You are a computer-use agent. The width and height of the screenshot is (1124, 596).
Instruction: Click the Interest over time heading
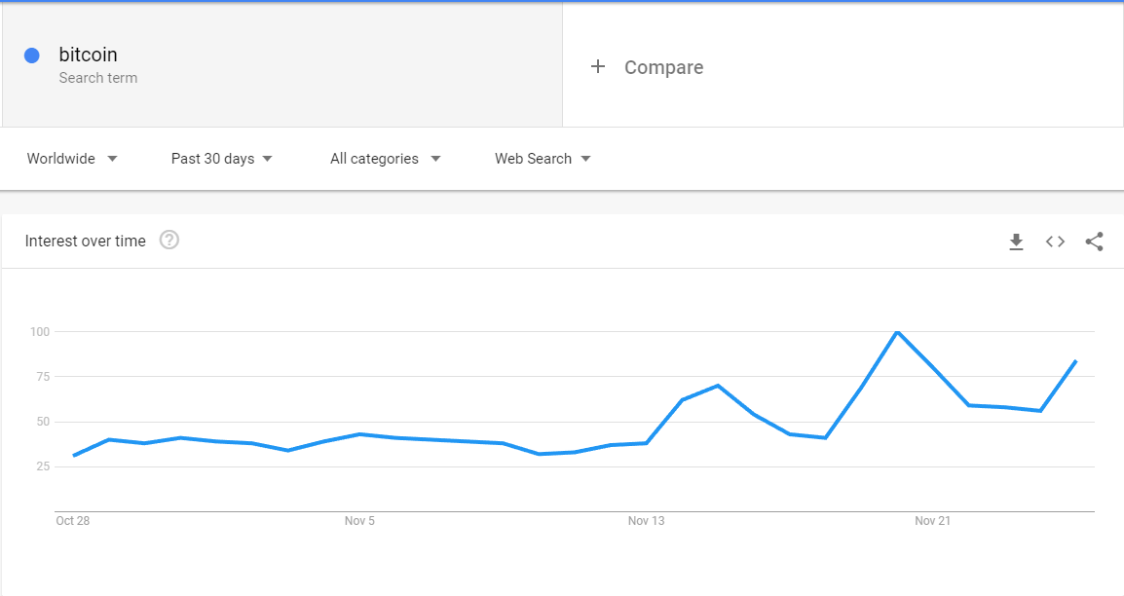(x=86, y=242)
